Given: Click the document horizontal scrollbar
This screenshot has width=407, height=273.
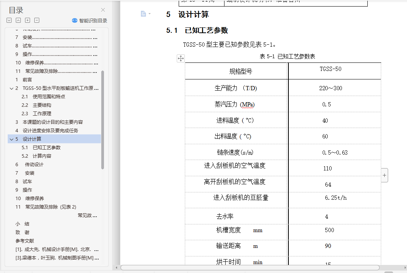Looking at the screenshot, I should point(250,268).
